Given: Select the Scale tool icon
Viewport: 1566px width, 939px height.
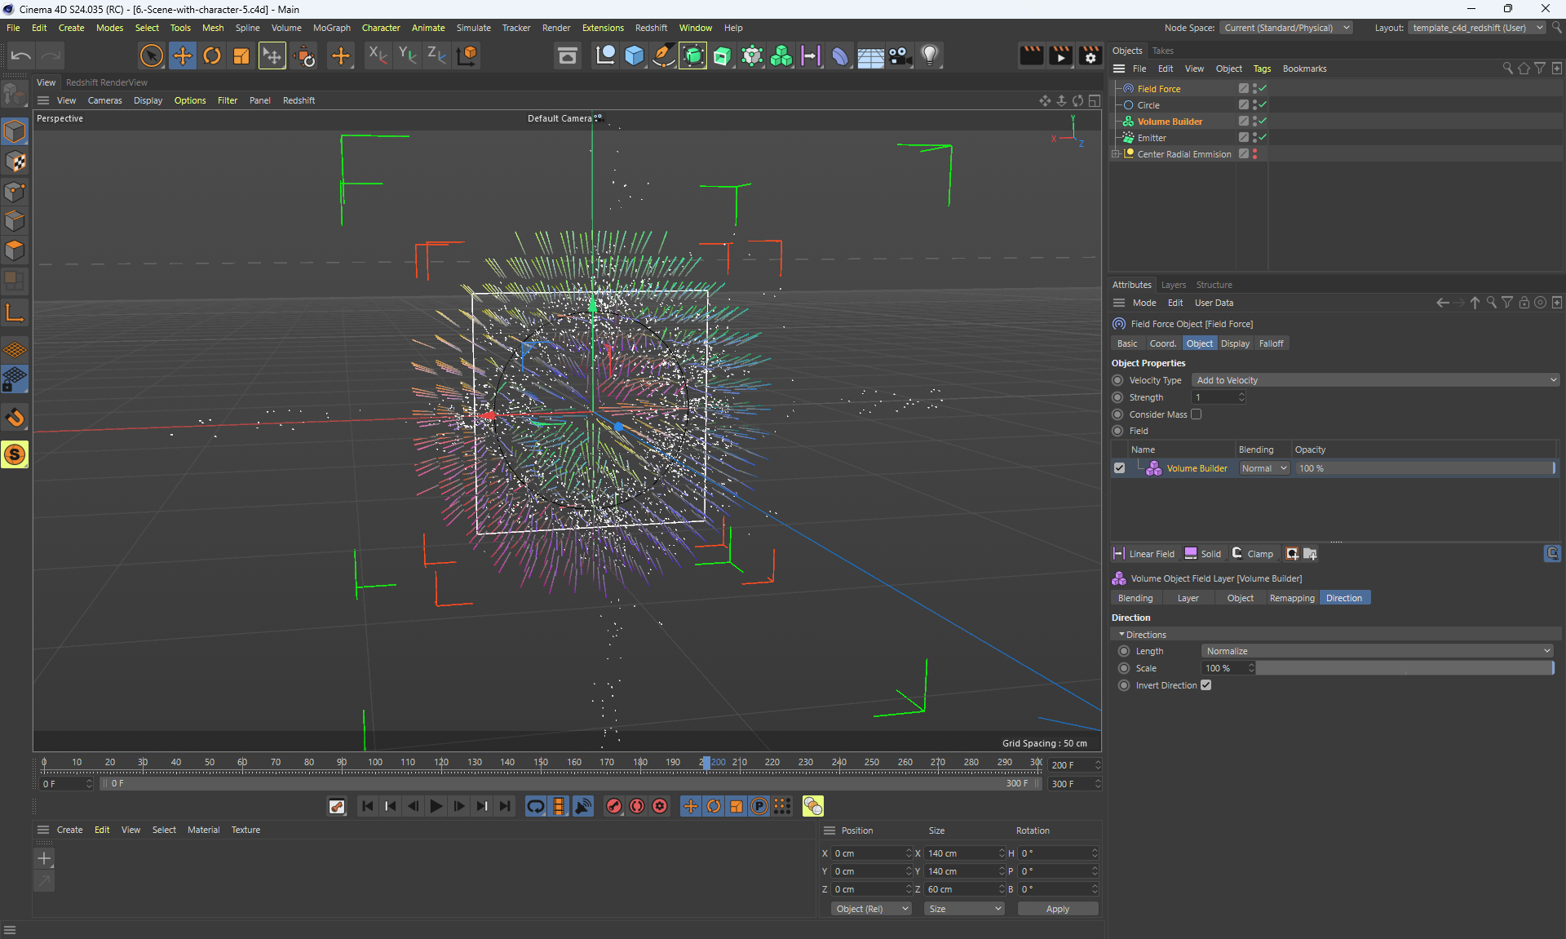Looking at the screenshot, I should [x=241, y=55].
